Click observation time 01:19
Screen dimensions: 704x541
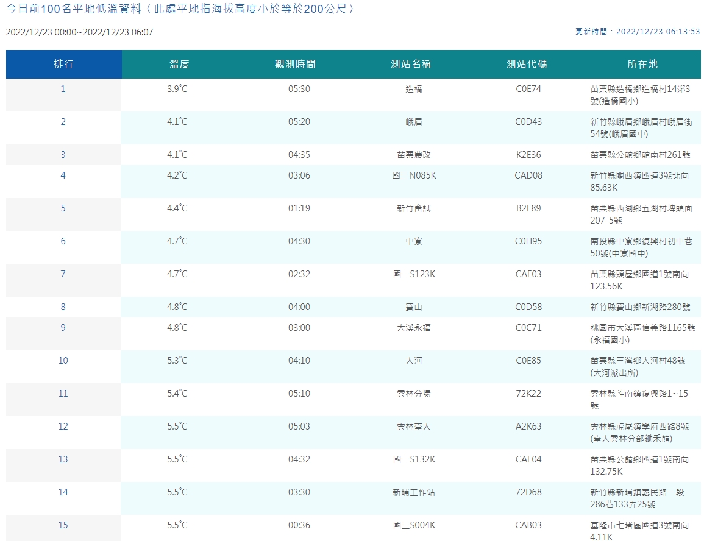[299, 208]
